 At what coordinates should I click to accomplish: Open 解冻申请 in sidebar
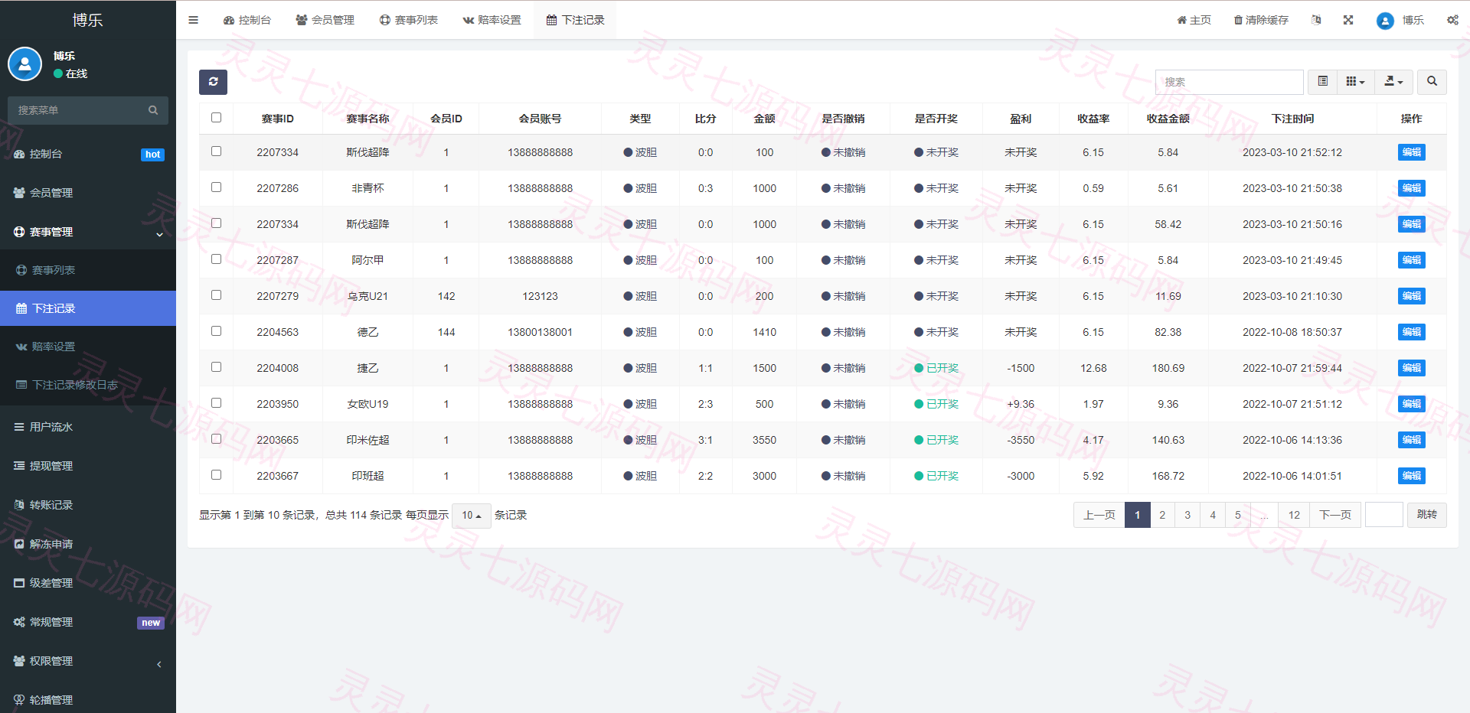click(x=88, y=544)
